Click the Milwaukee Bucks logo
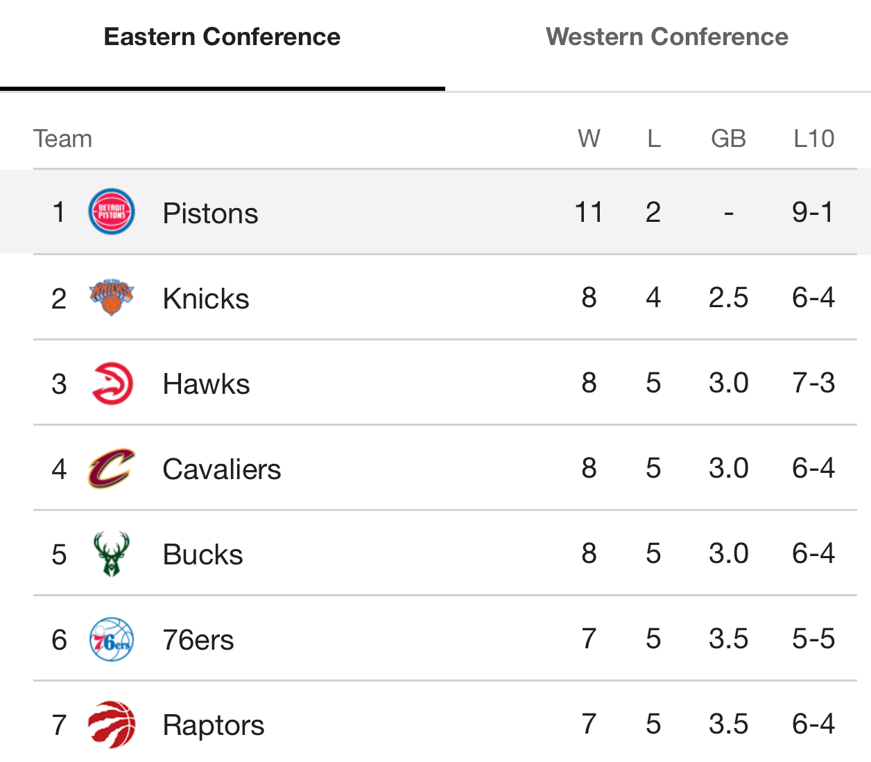The width and height of the screenshot is (871, 762). click(x=112, y=554)
